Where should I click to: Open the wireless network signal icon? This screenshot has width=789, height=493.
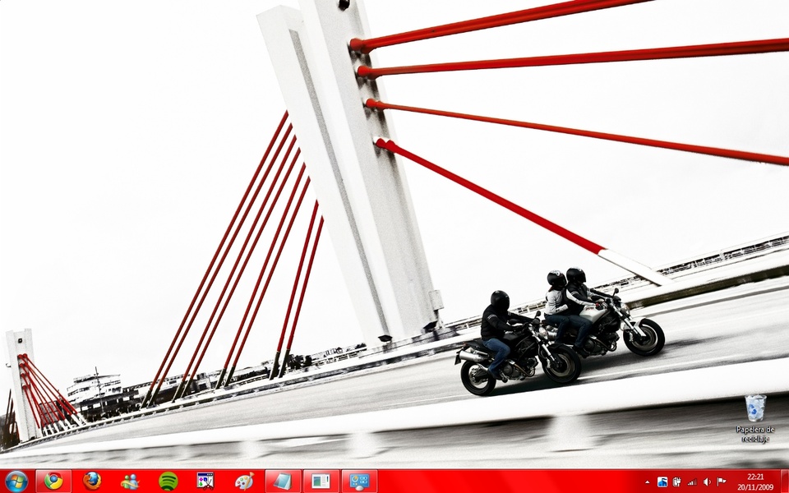point(692,481)
